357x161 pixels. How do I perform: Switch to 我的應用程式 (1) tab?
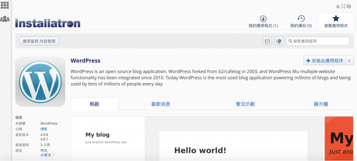coord(263,22)
